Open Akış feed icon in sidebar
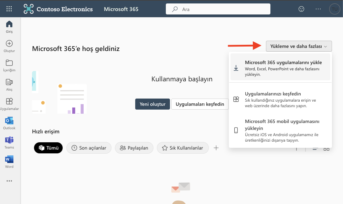This screenshot has width=343, height=204. 9,84
